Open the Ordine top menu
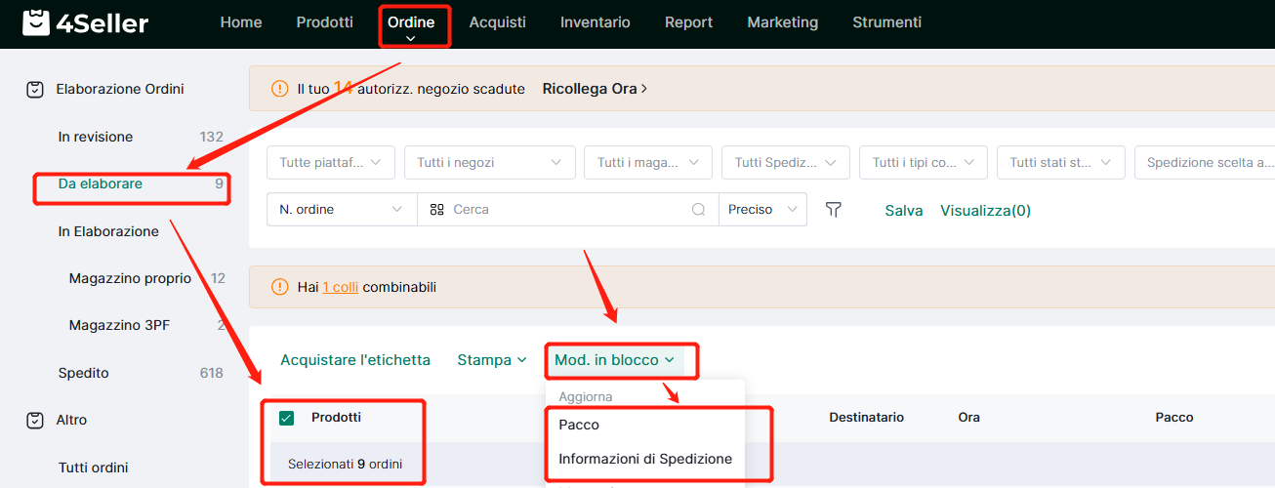 click(411, 22)
